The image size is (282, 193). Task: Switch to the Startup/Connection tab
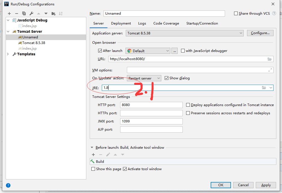[202, 23]
